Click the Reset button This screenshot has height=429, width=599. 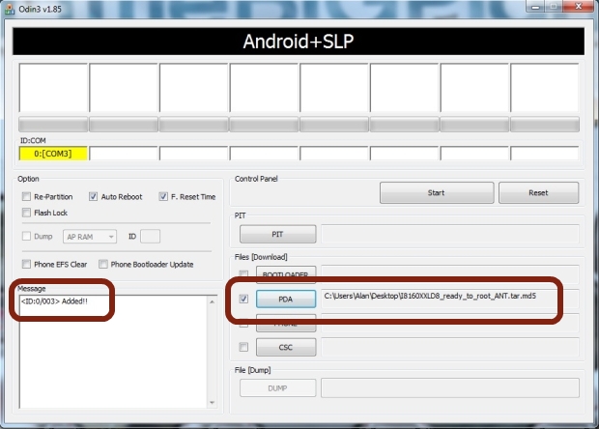point(539,192)
